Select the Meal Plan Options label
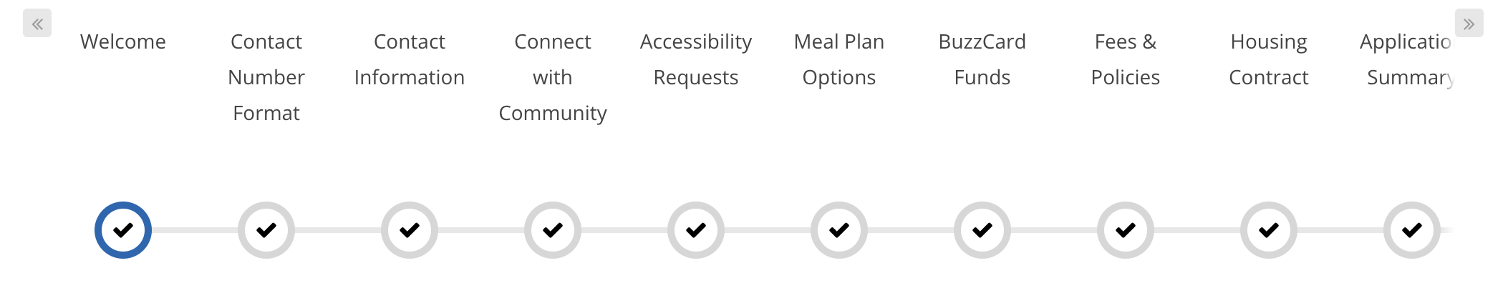Viewport: 1508px width, 283px height. click(839, 59)
